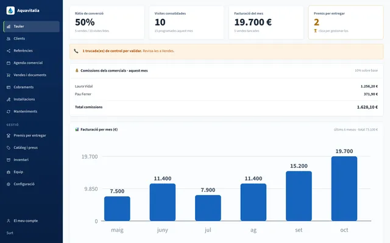This screenshot has width=390, height=243.
Task: Click the Cobraments card icon
Action: (9, 87)
